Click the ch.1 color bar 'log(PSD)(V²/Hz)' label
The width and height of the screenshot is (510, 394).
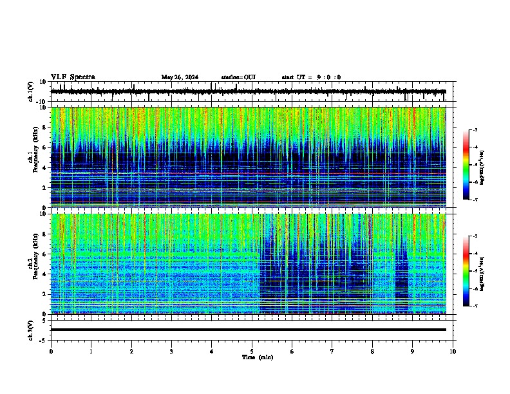pos(482,168)
